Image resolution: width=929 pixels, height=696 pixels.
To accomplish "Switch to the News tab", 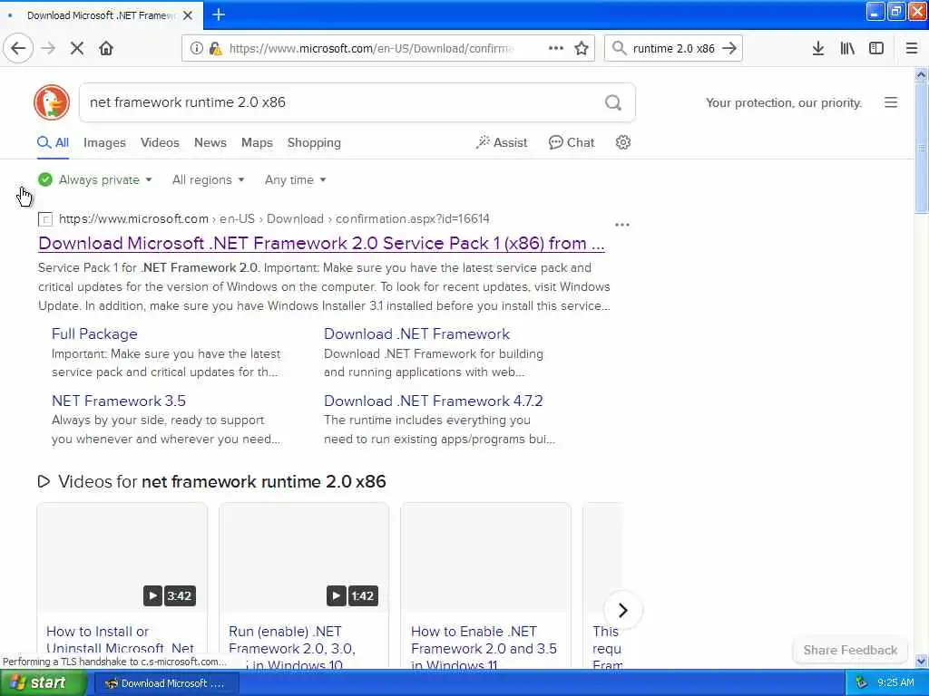I will [210, 142].
